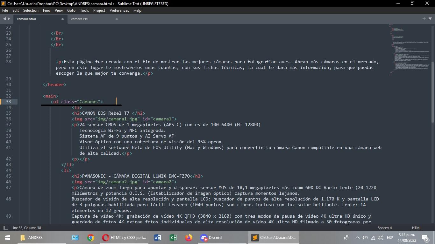This screenshot has width=435, height=244.
Task: Click CANON EOS Rebel T7 heading text
Action: (106, 113)
